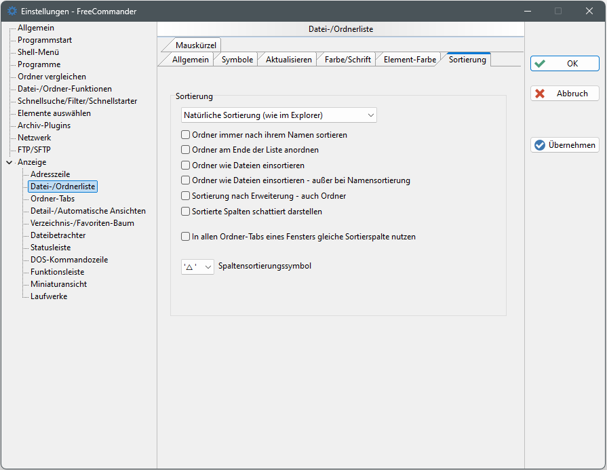Open the Spaltensortierungssymbol dropdown
Image resolution: width=607 pixels, height=470 pixels.
197,267
